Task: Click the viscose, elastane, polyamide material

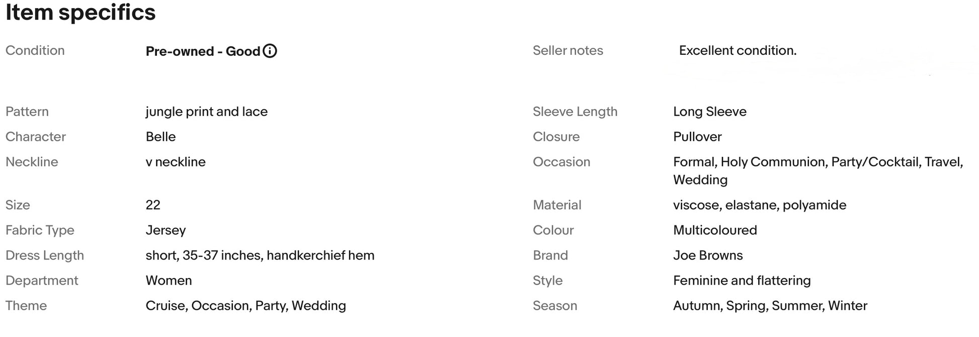Action: (x=760, y=205)
